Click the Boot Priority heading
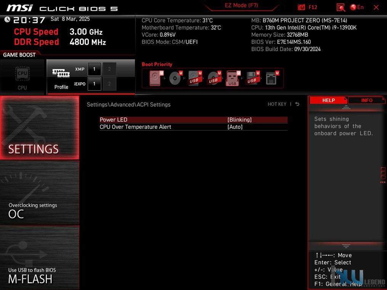The width and height of the screenshot is (387, 290). click(157, 64)
